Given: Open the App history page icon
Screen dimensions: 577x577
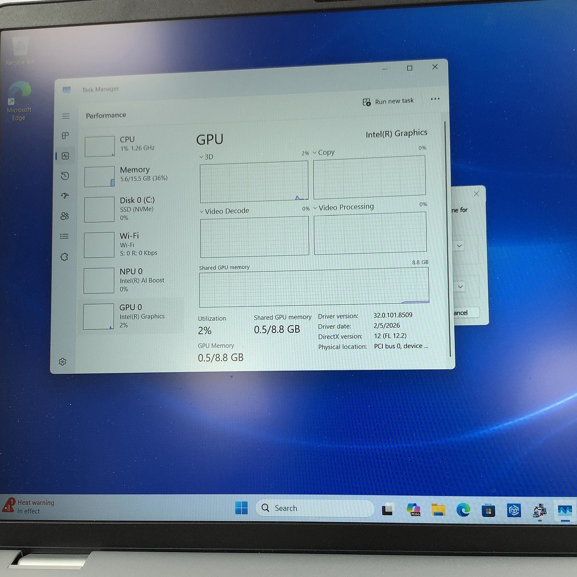Looking at the screenshot, I should 65,176.
